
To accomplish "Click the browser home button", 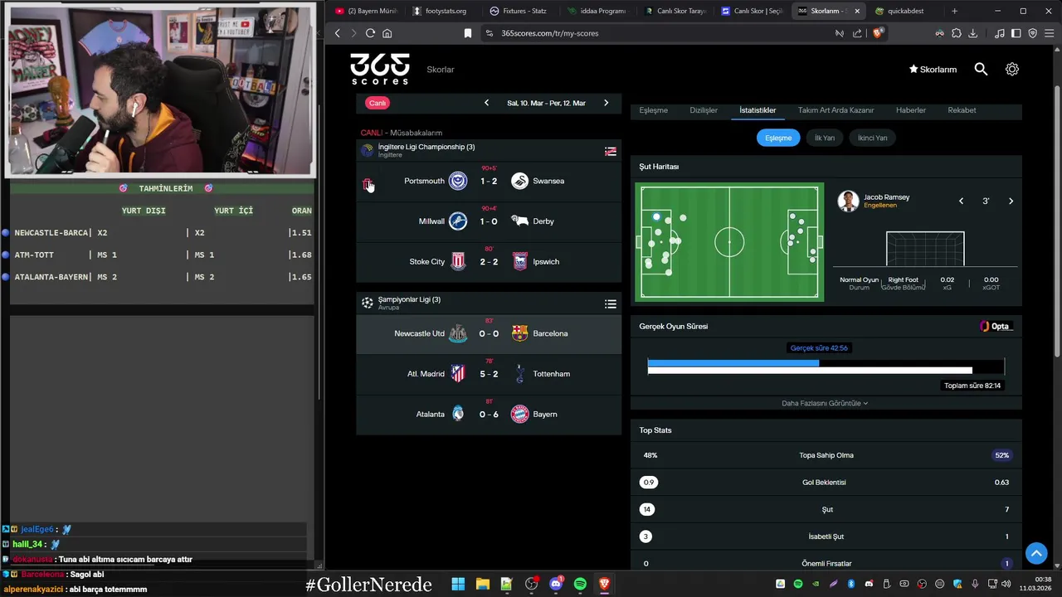I will [387, 33].
